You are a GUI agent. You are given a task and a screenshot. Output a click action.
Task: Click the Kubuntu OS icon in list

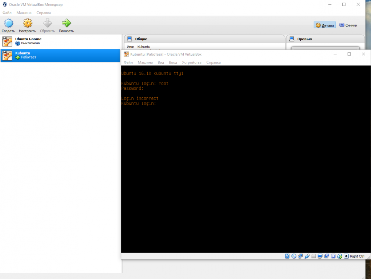point(7,56)
